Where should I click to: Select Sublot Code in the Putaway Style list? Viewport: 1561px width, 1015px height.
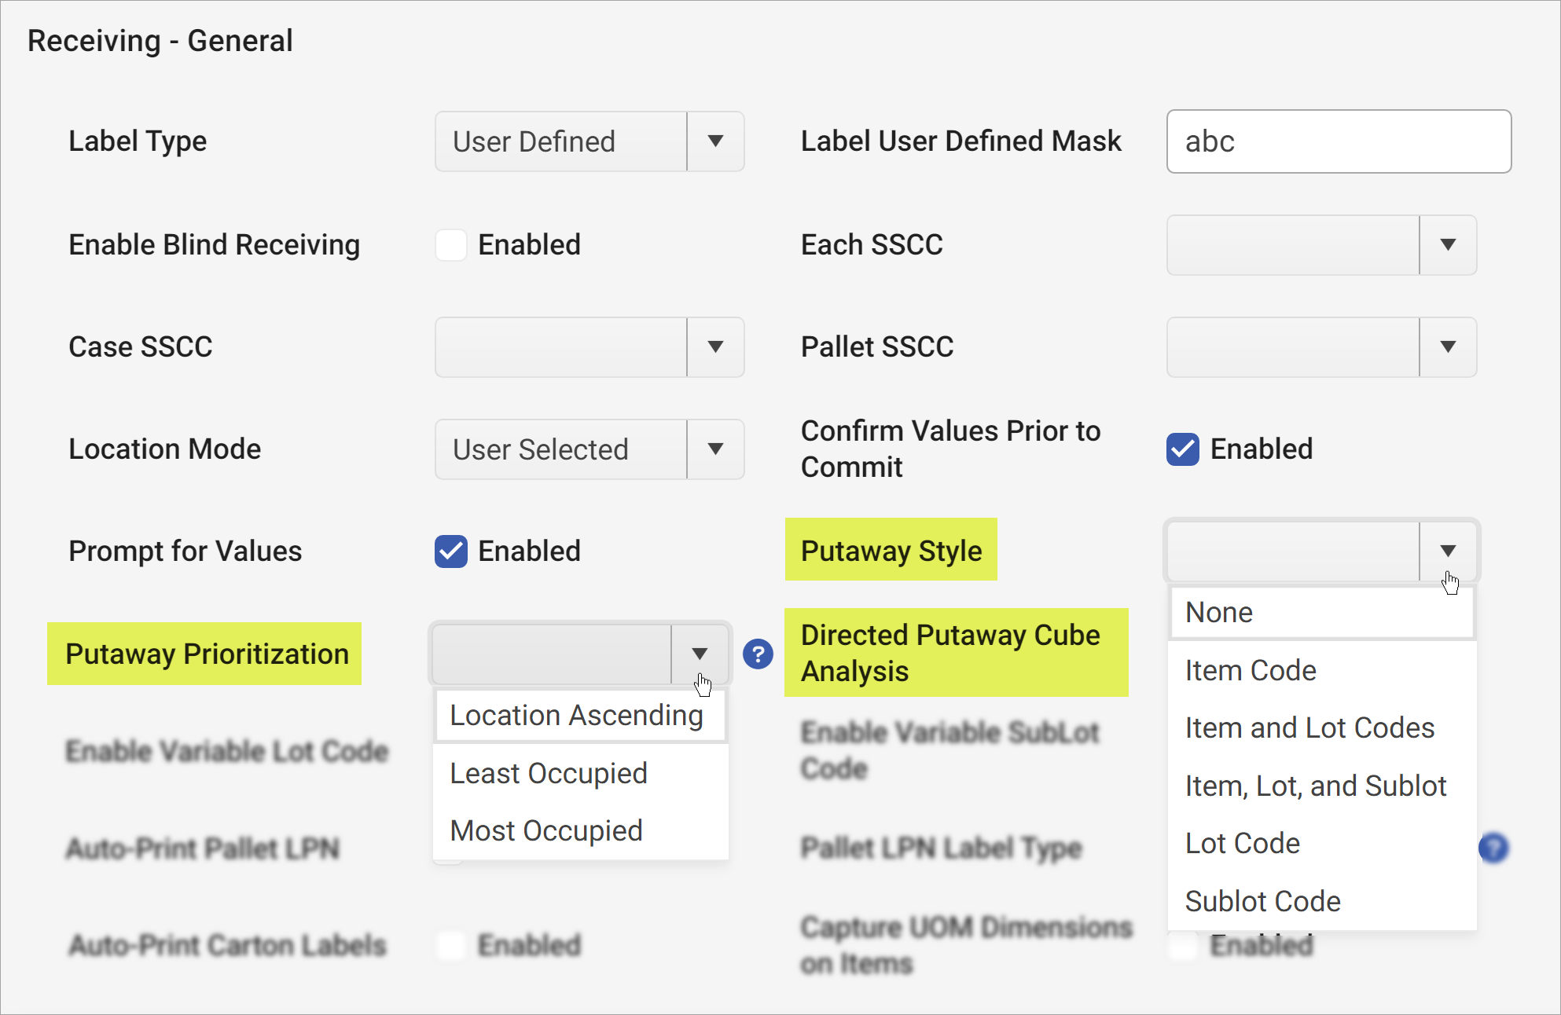(x=1263, y=901)
